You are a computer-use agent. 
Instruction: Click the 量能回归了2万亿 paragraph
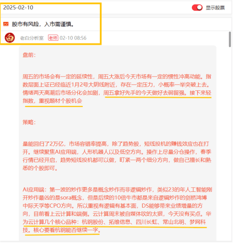pos(117,156)
